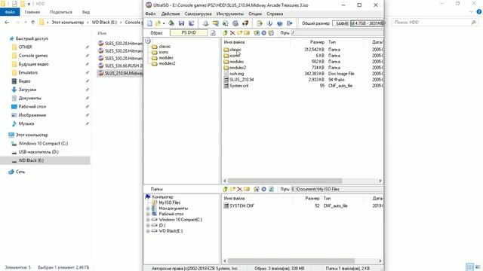Click the Save As icon in UltraISO toolbar

pyautogui.click(x=192, y=23)
